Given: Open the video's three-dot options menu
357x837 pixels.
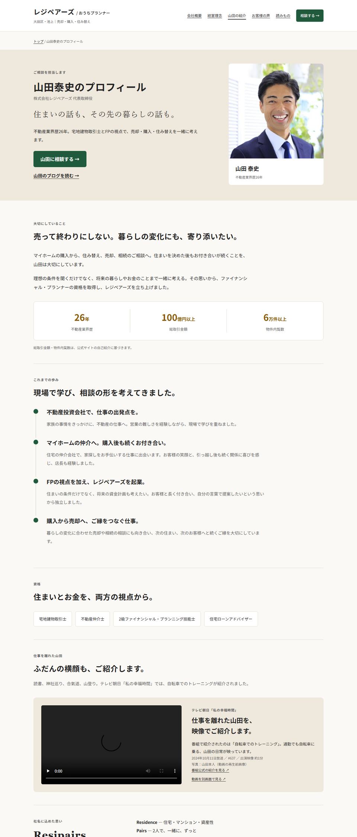Looking at the screenshot, I should click(175, 771).
